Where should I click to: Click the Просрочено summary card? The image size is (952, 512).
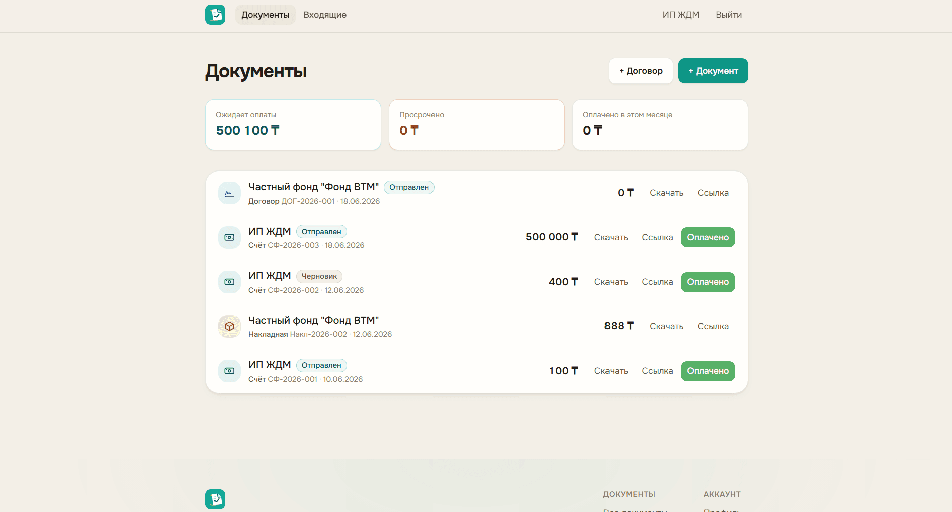[x=477, y=125]
